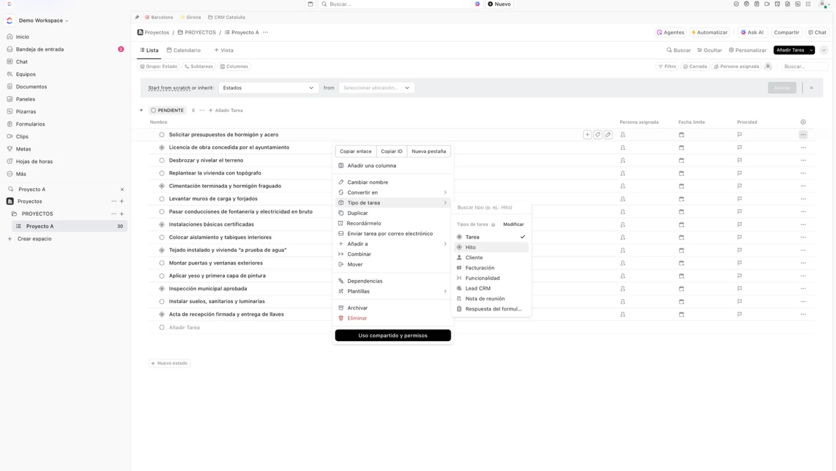Rename the task using the pencil icon
836x471 pixels.
(608, 134)
